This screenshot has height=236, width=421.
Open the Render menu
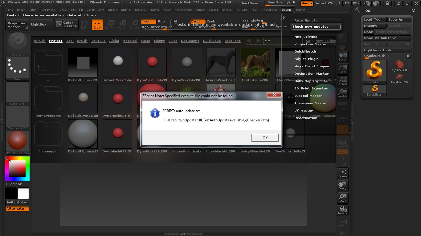tap(200, 10)
